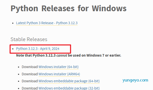
Task: Open the Latest Python 3 Release link
Action: click(x=47, y=23)
